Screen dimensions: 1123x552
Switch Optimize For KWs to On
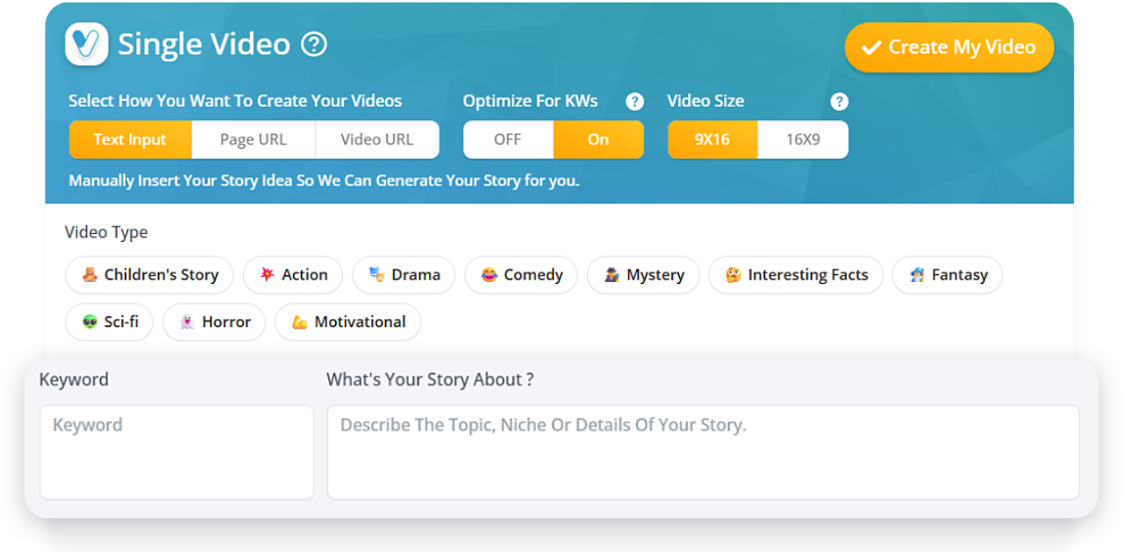(x=598, y=139)
